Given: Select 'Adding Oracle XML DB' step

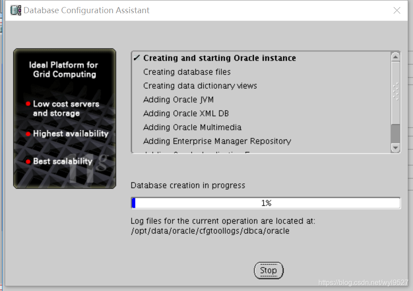Looking at the screenshot, I should click(x=186, y=113).
